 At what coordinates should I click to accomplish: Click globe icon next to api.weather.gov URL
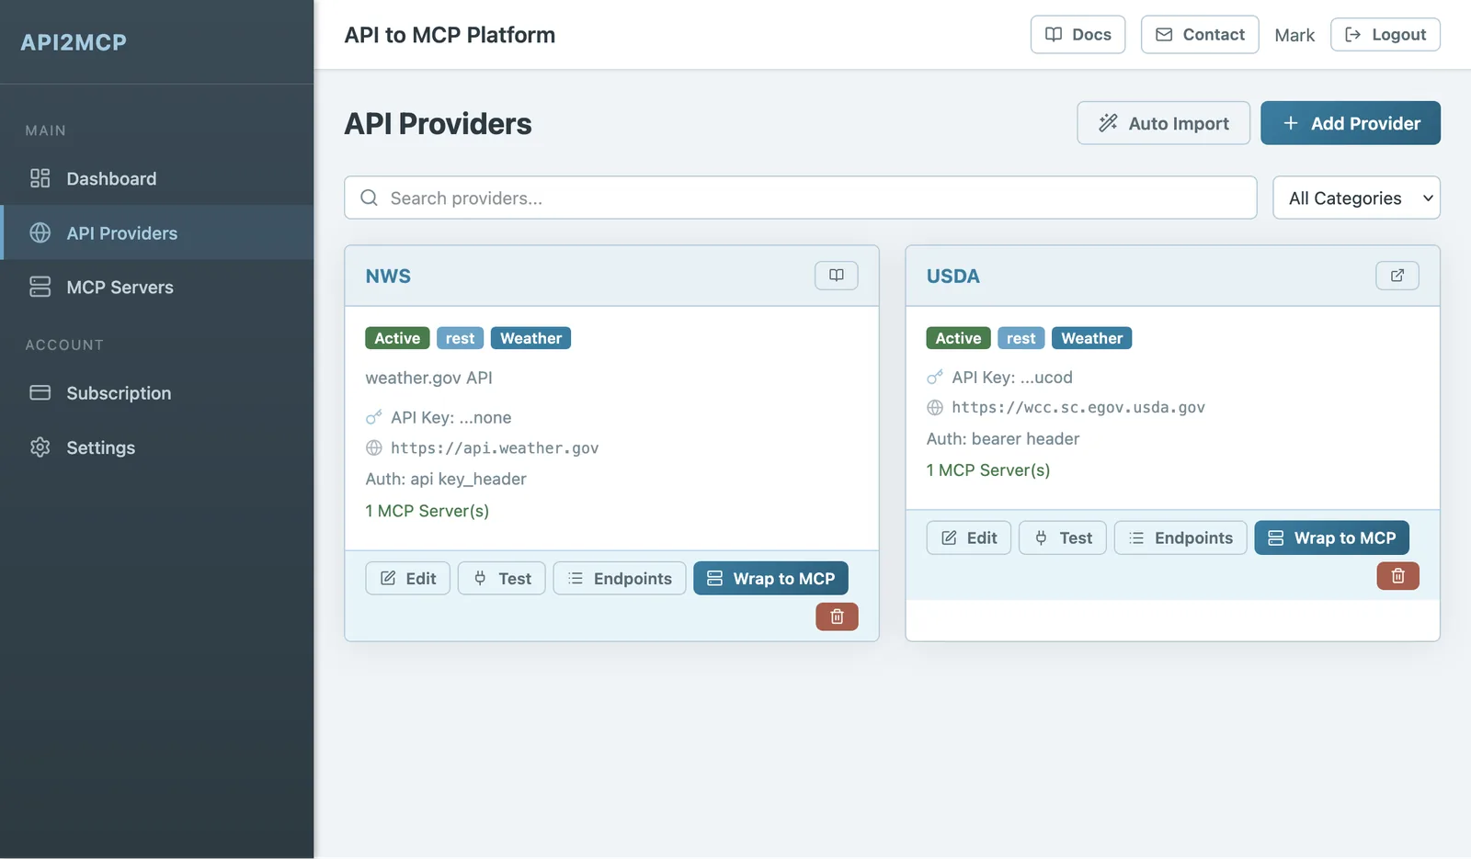[373, 447]
